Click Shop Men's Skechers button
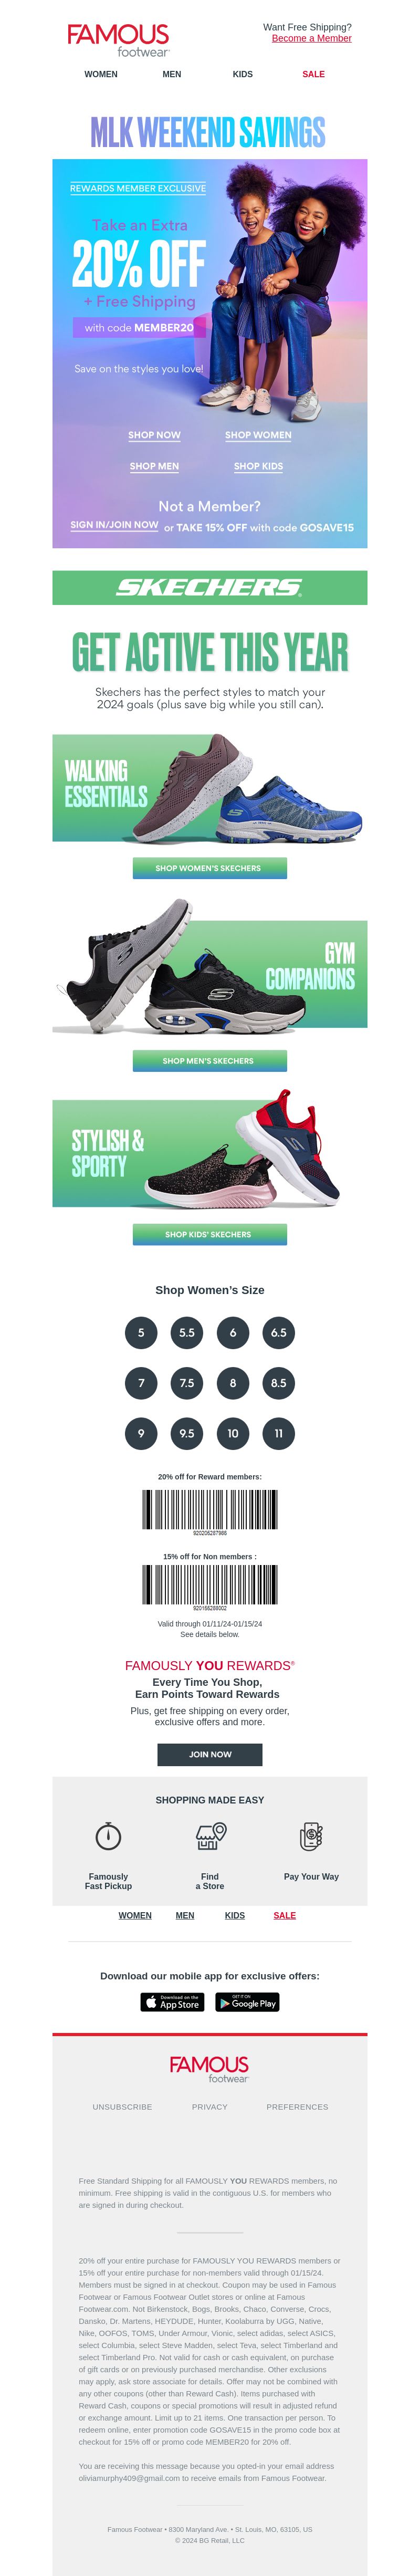Viewport: 420px width, 2576px height. pyautogui.click(x=210, y=1060)
